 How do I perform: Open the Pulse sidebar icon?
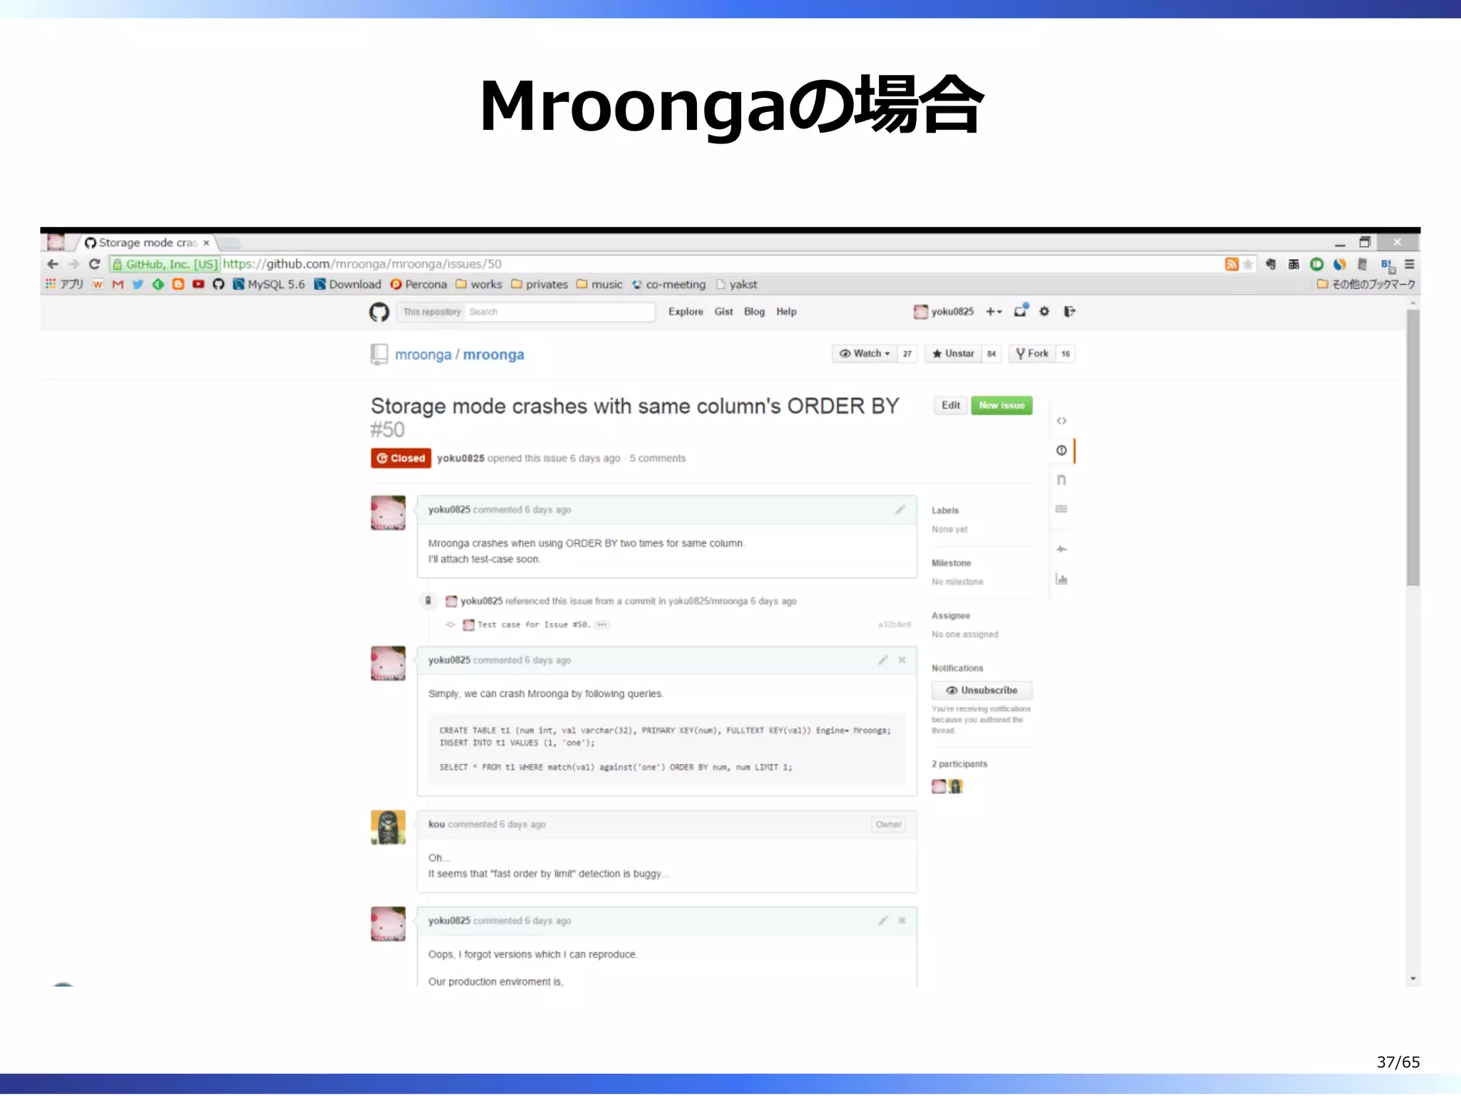tap(1062, 549)
